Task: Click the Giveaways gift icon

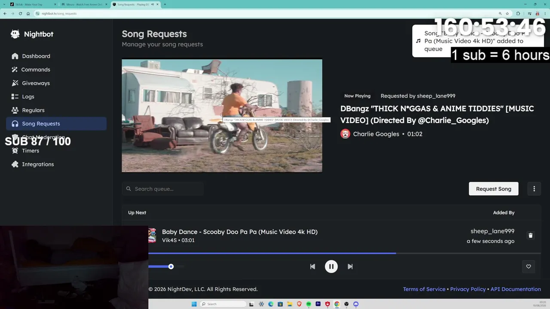Action: pos(15,83)
